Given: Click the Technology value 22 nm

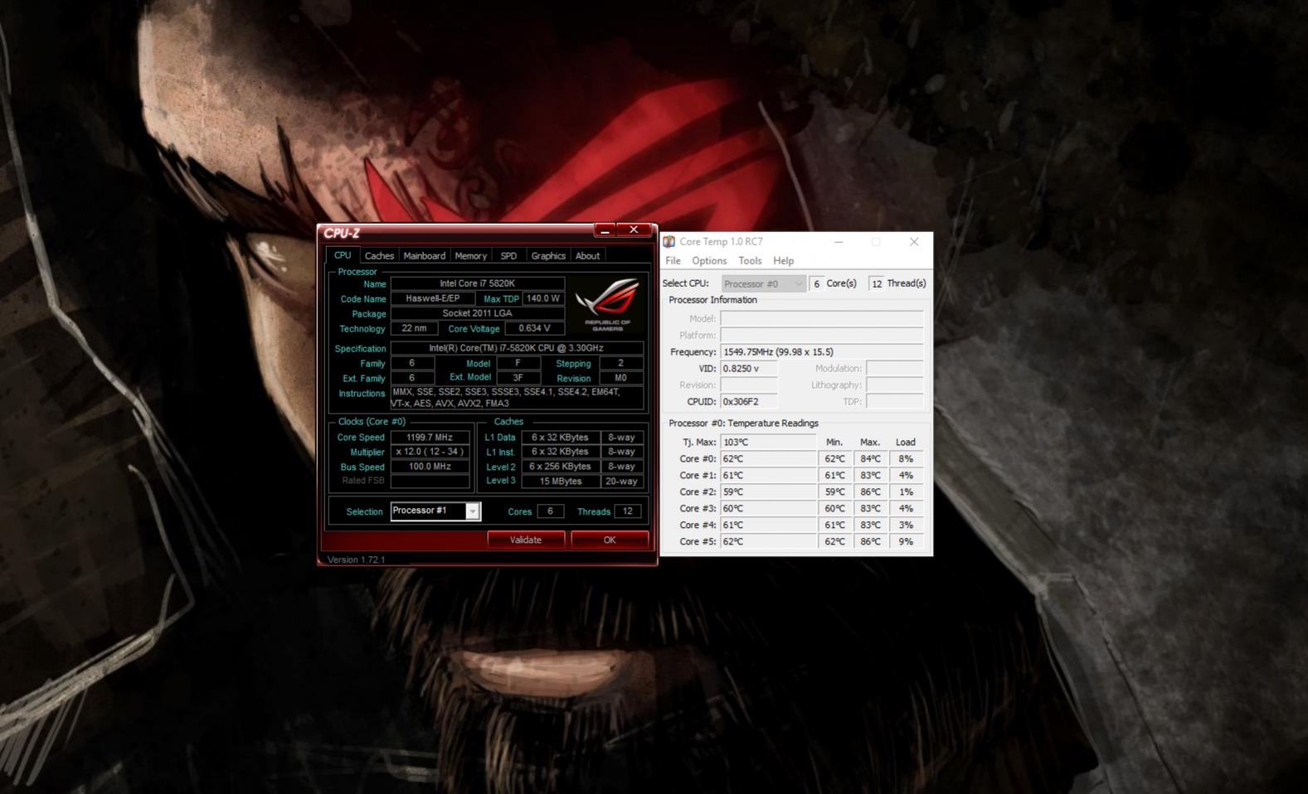Looking at the screenshot, I should (414, 328).
